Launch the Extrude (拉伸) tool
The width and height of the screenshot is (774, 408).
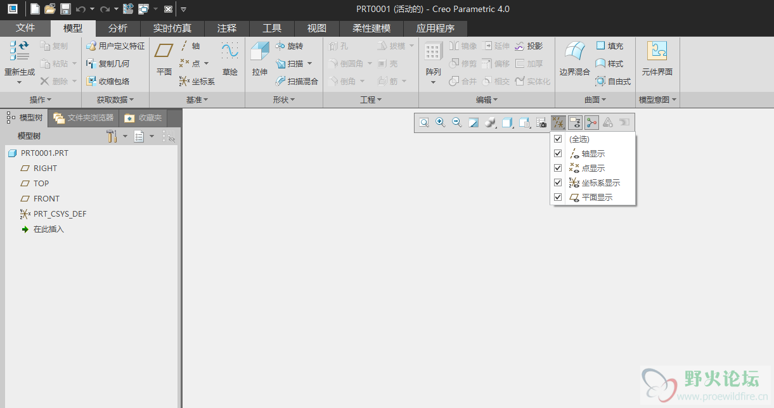[x=260, y=59]
